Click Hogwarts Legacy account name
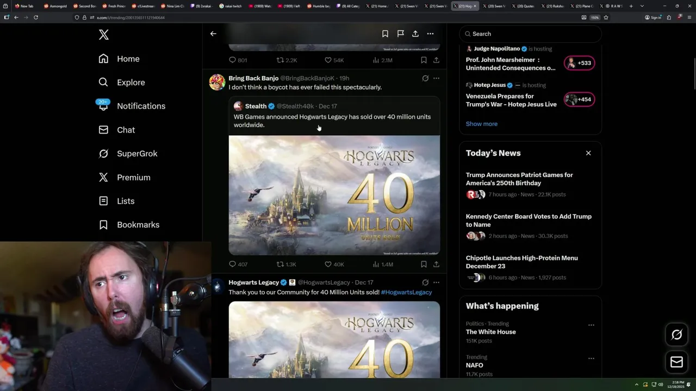This screenshot has width=696, height=391. [x=253, y=282]
